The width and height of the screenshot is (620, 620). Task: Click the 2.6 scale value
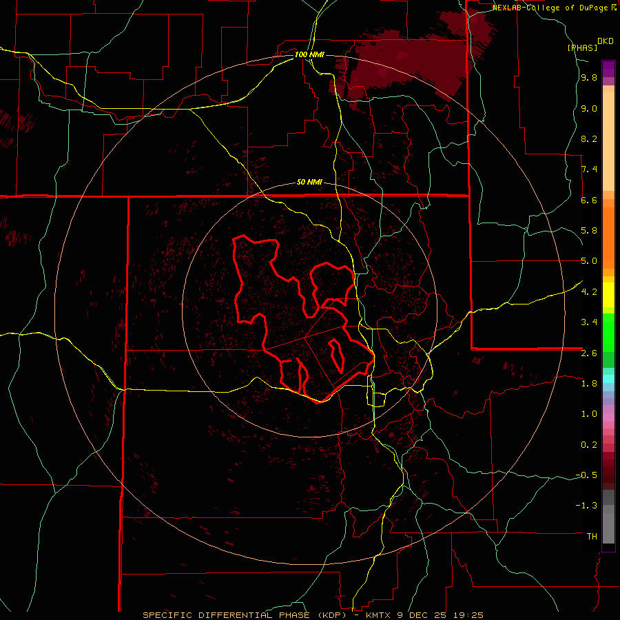pyautogui.click(x=589, y=353)
